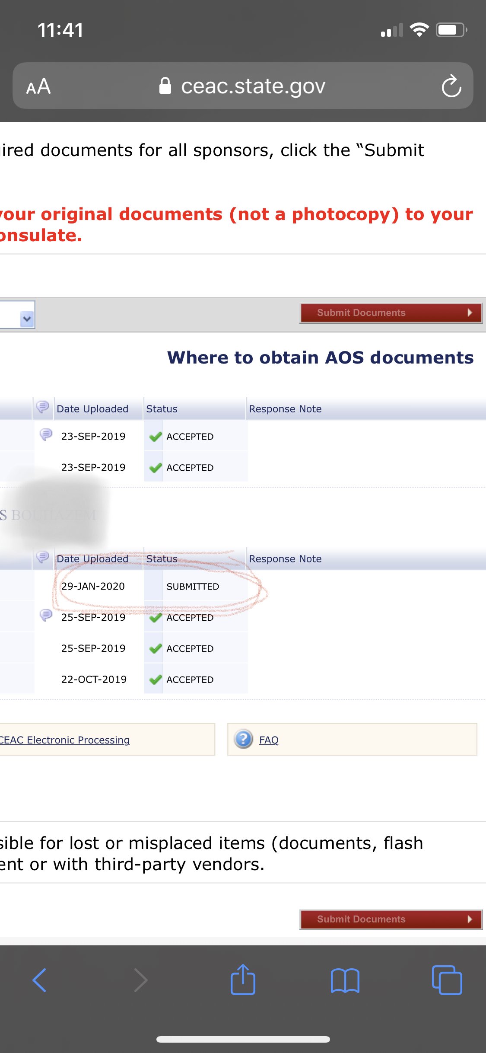Viewport: 486px width, 1053px height.
Task: Go back with Safari back arrow
Action: 39,980
